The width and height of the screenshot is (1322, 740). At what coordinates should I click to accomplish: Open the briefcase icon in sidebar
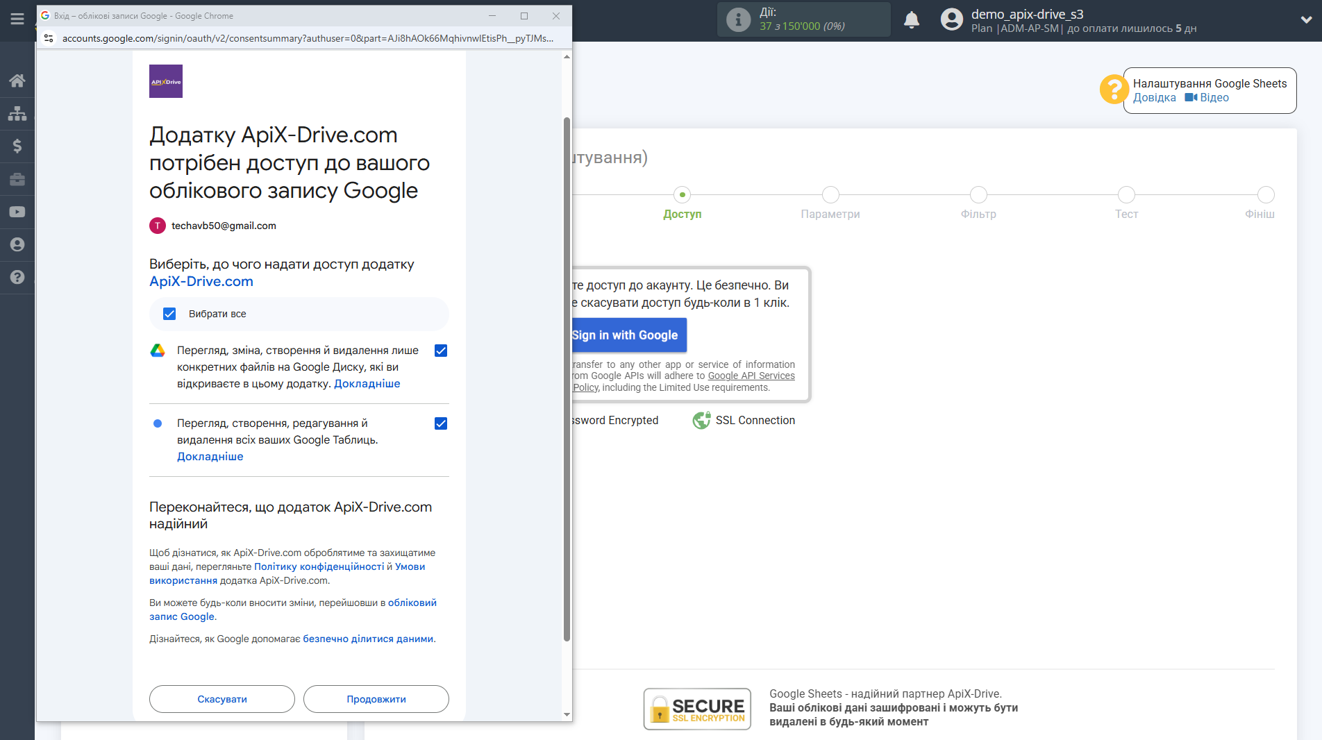(x=17, y=179)
